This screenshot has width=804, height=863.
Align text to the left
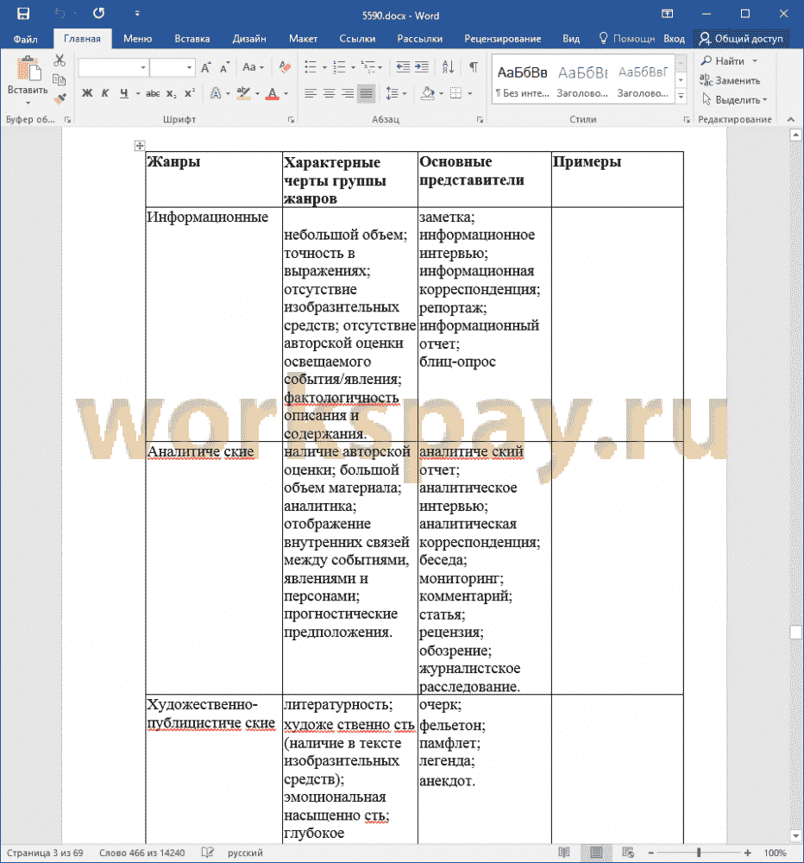(311, 93)
